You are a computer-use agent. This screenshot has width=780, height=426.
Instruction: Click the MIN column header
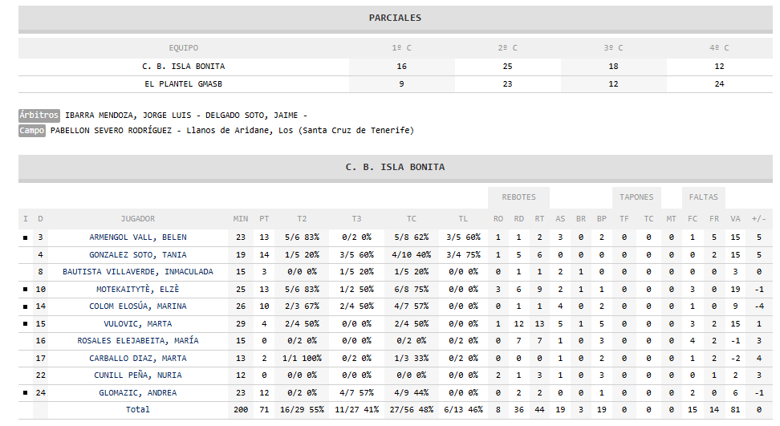click(241, 219)
